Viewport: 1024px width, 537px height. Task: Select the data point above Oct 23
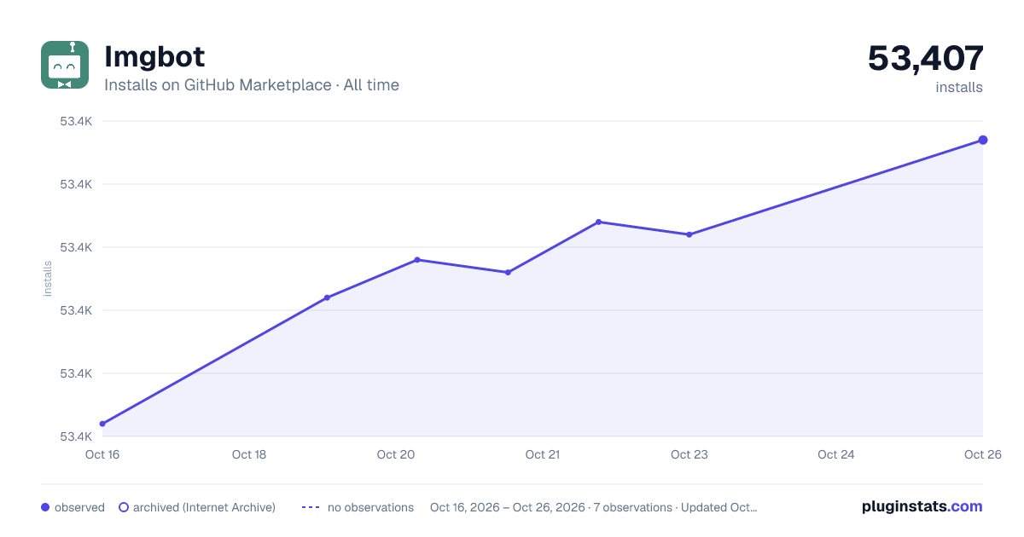(x=689, y=234)
